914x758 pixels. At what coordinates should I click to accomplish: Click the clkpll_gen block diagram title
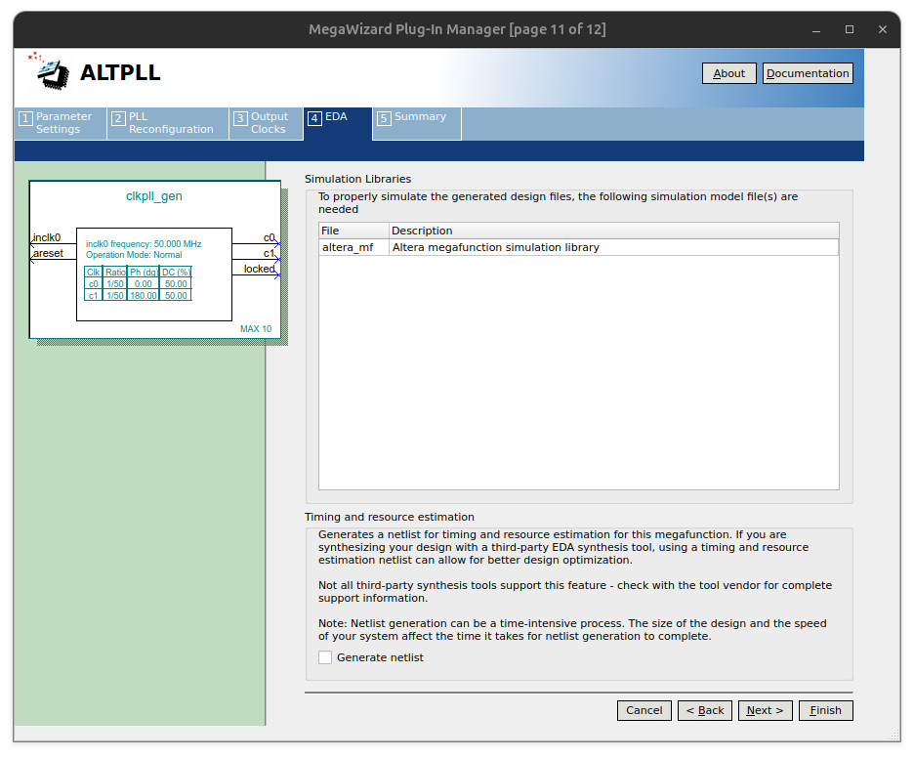[x=154, y=196]
